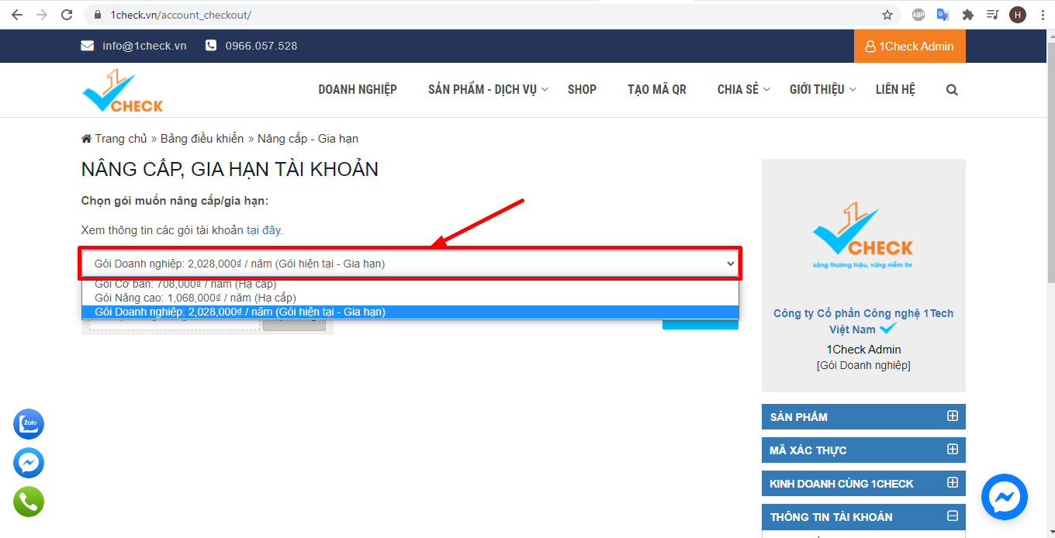
Task: Click the envelope email icon in top bar
Action: (88, 46)
